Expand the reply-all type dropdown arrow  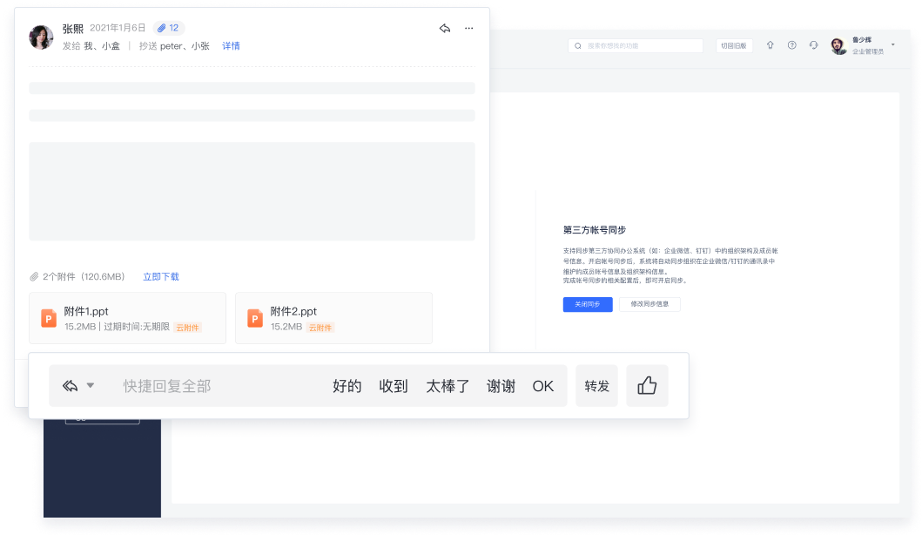[91, 386]
